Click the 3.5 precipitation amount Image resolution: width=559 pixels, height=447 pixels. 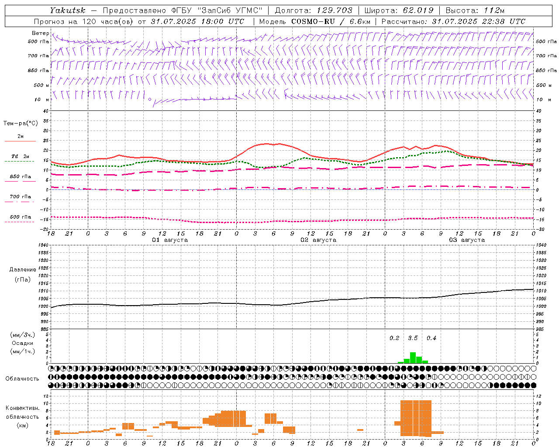click(x=413, y=338)
